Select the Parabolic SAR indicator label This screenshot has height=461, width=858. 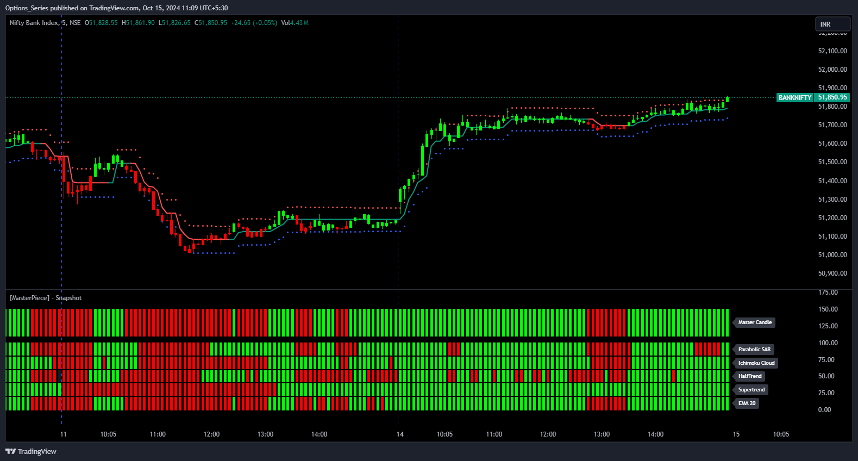coord(754,350)
